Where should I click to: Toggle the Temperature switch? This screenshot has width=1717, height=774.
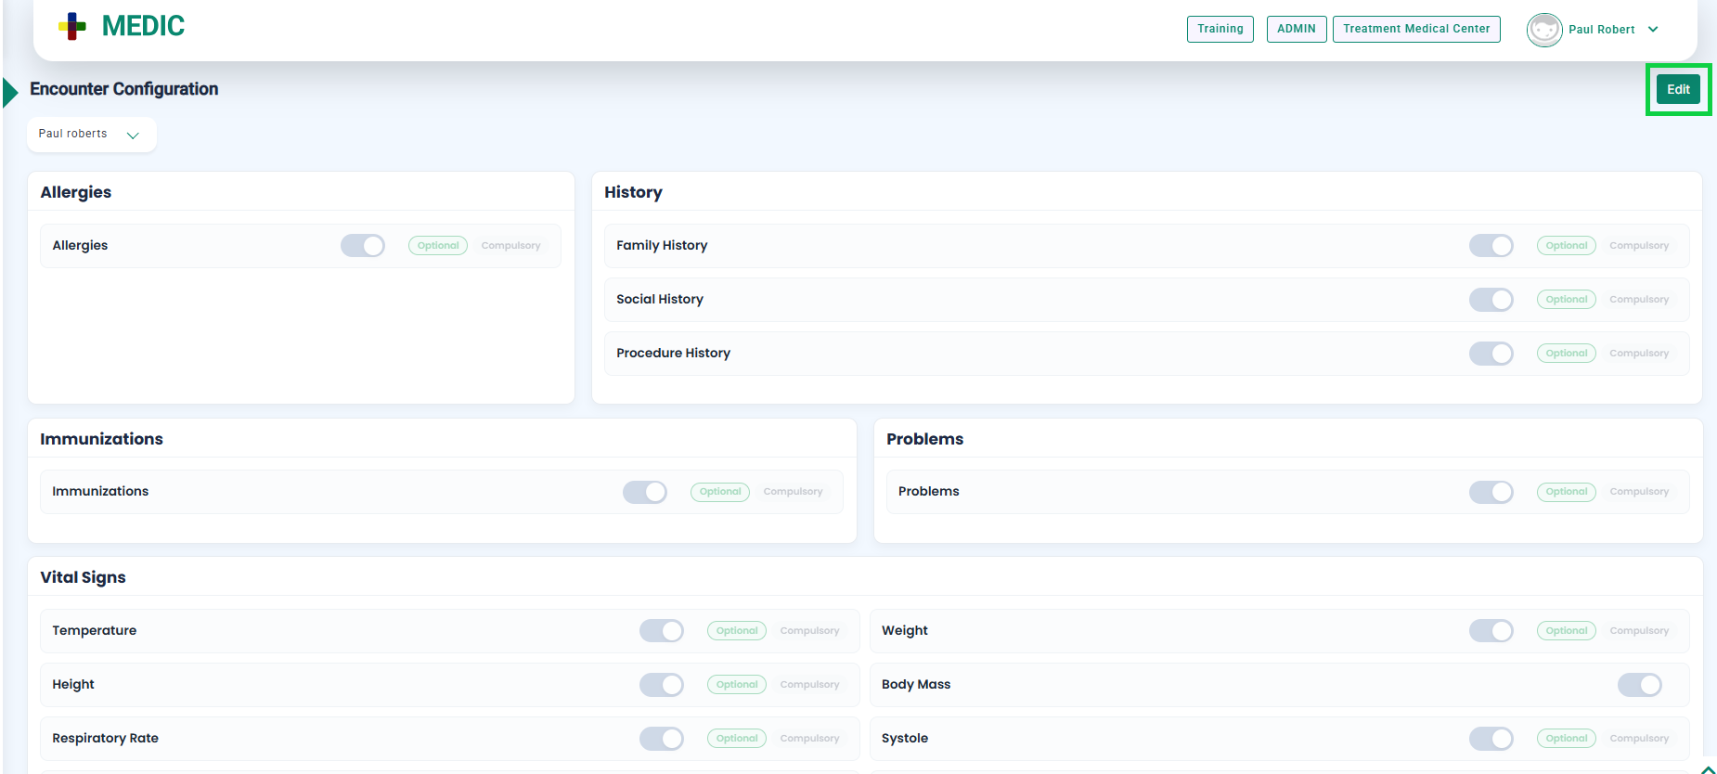662,631
